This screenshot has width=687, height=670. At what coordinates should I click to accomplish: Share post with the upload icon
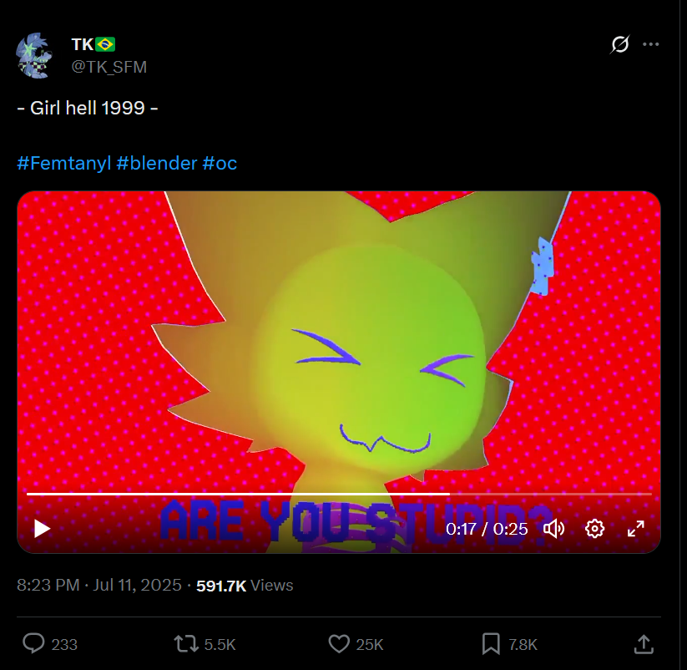[x=644, y=644]
